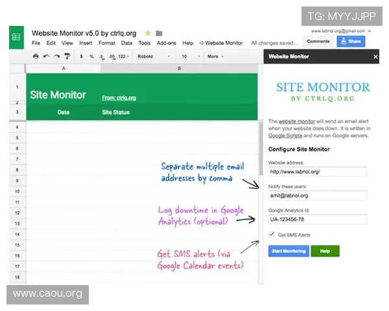Image resolution: width=389 pixels, height=311 pixels.
Task: Click the document title Website Monitor v5.0
Action: coord(84,33)
